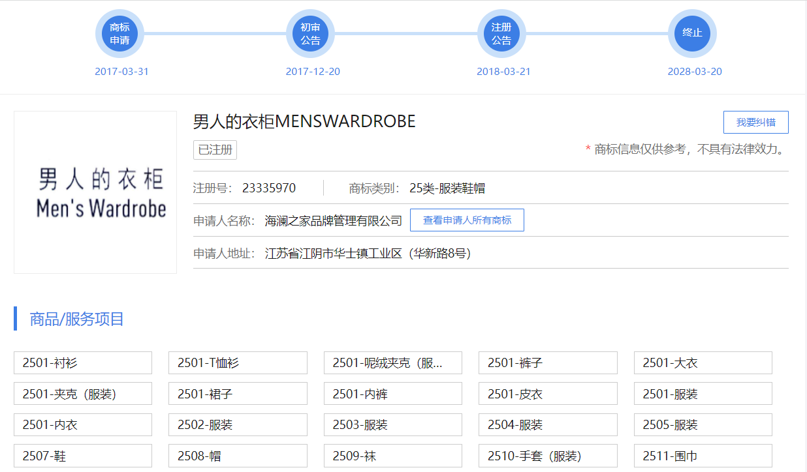Select the 2501-裤子 item tag
The width and height of the screenshot is (807, 472).
point(548,363)
